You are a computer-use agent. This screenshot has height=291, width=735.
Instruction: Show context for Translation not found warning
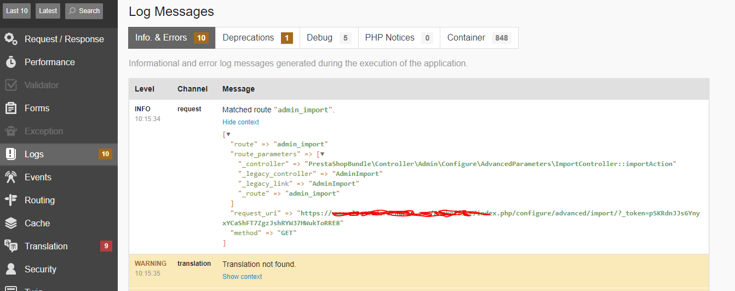[x=242, y=277]
